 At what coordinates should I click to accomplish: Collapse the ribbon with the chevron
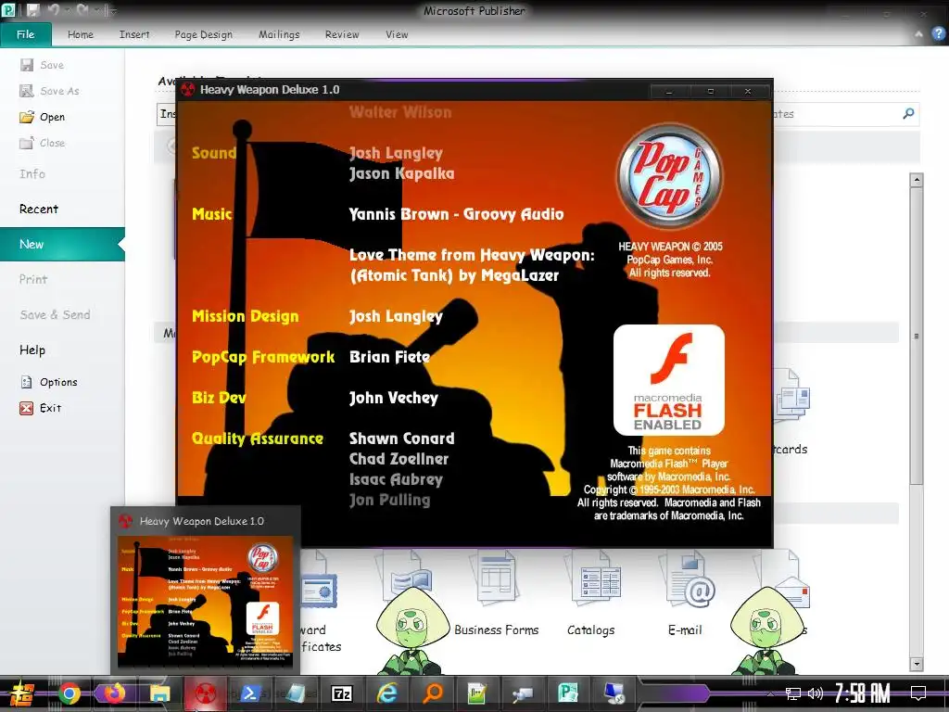click(918, 34)
